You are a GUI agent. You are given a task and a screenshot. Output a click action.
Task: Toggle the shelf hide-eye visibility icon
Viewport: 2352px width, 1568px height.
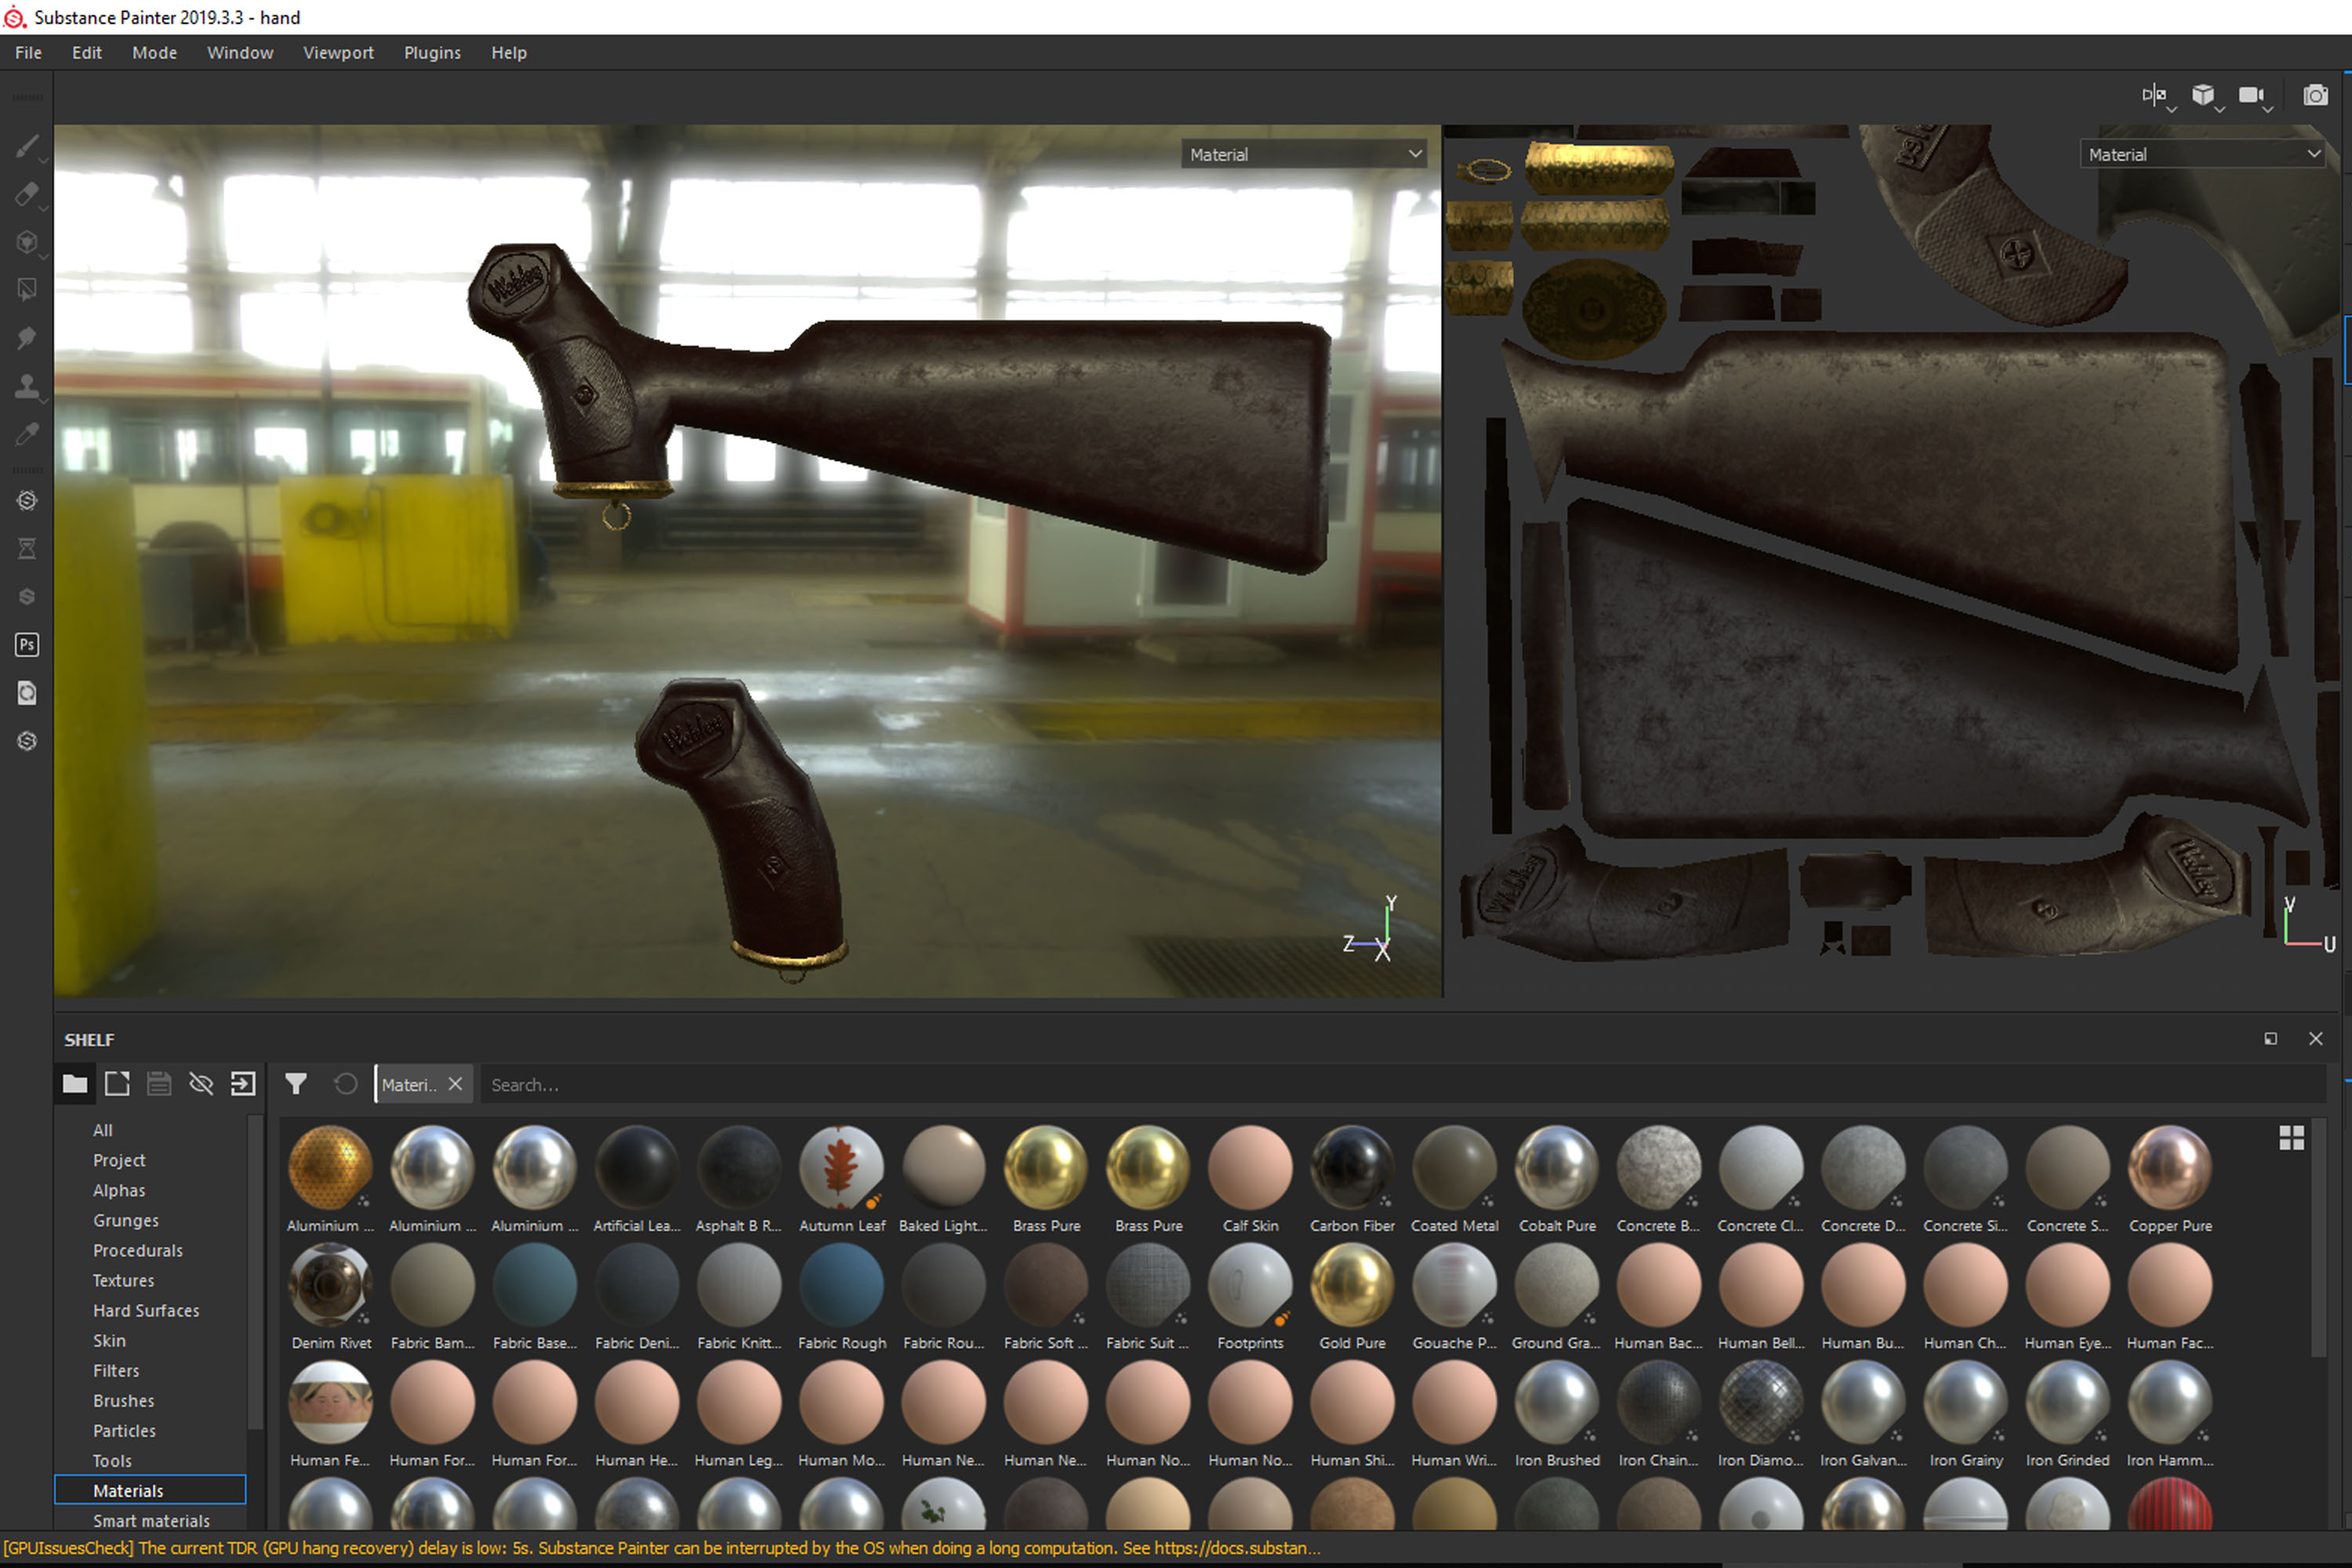[x=201, y=1084]
